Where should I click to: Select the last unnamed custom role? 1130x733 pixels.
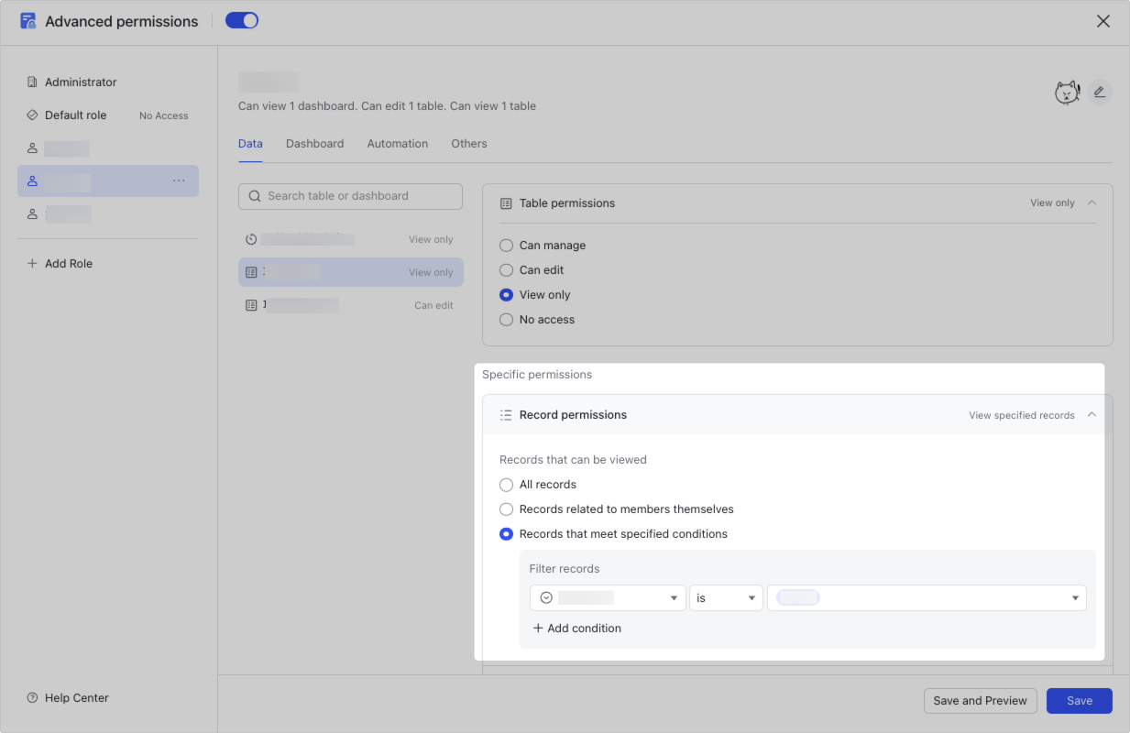108,214
